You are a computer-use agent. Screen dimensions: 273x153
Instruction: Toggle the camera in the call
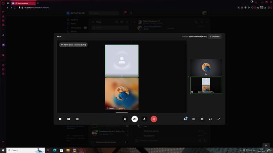(x=135, y=119)
